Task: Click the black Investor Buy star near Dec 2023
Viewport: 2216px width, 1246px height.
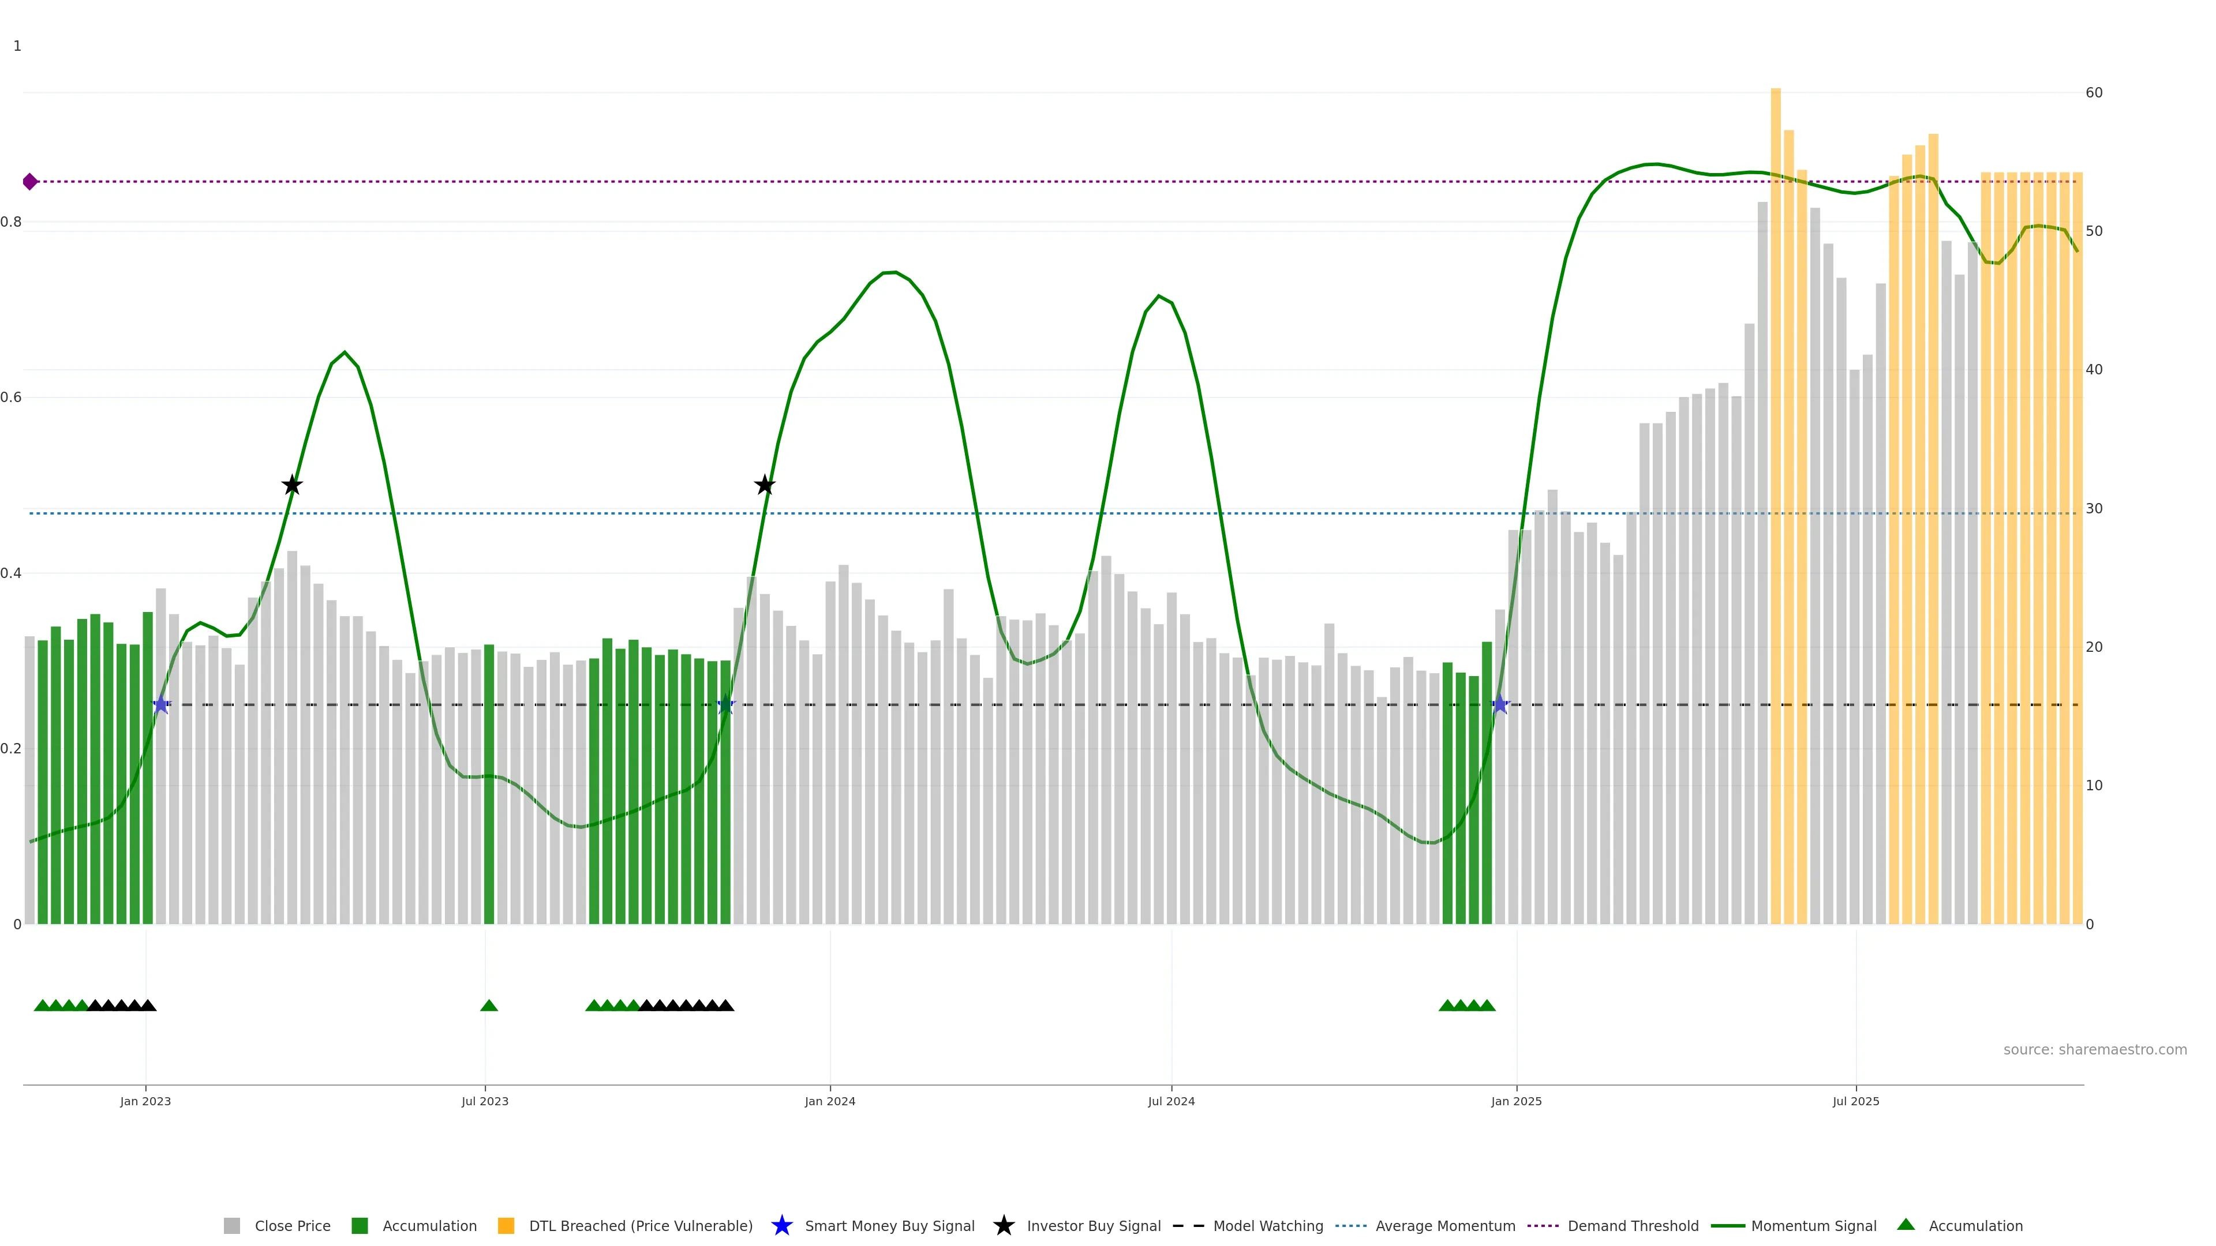Action: pyautogui.click(x=765, y=485)
